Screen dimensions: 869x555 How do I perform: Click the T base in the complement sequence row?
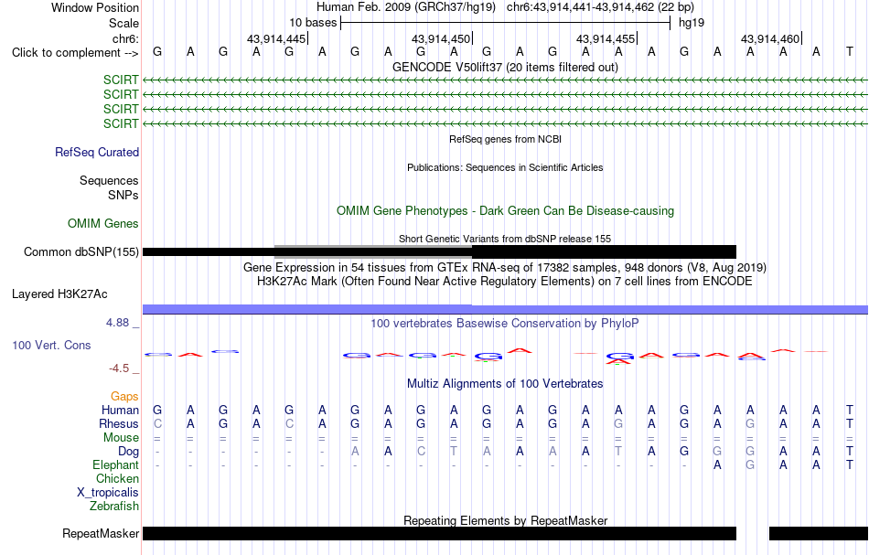tap(850, 51)
